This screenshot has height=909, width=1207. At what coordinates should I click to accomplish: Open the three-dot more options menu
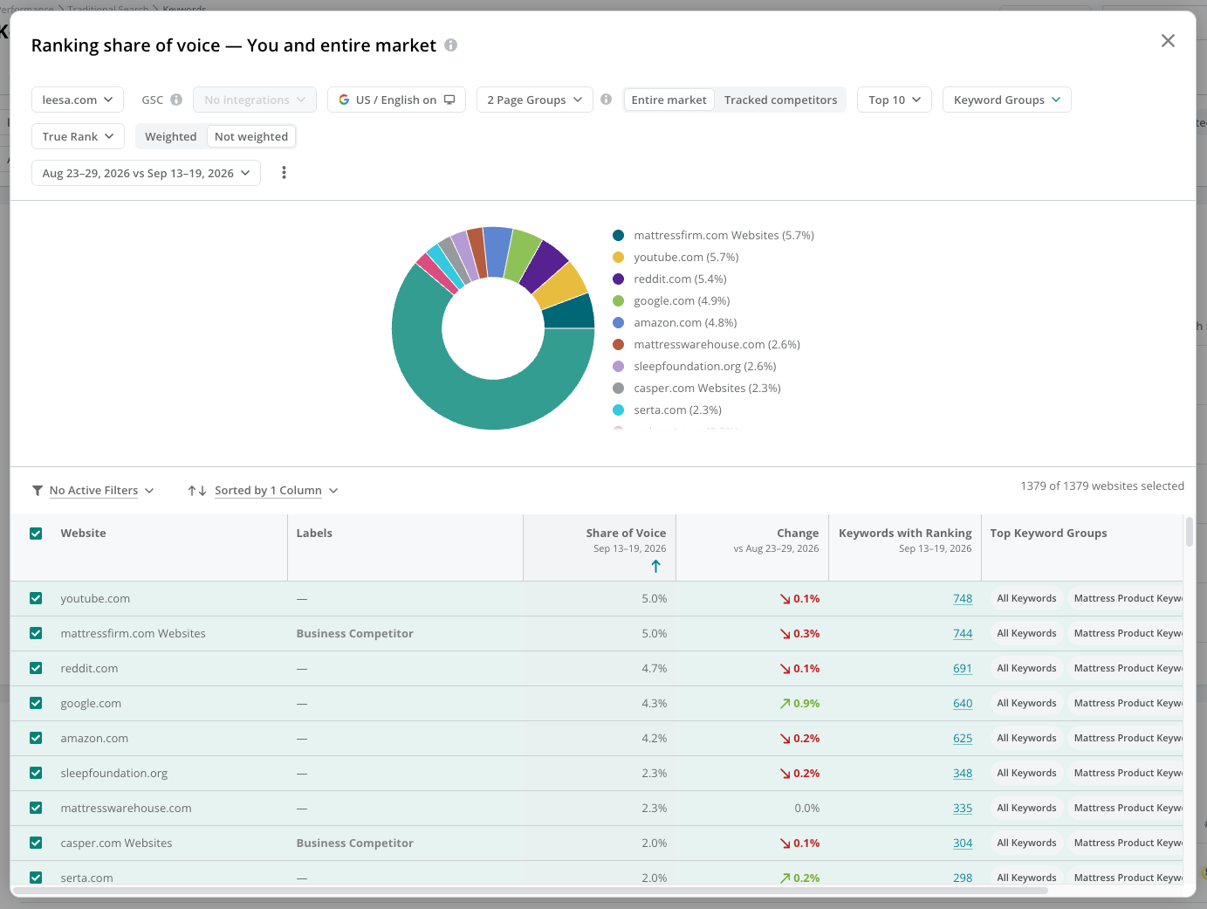pos(284,173)
